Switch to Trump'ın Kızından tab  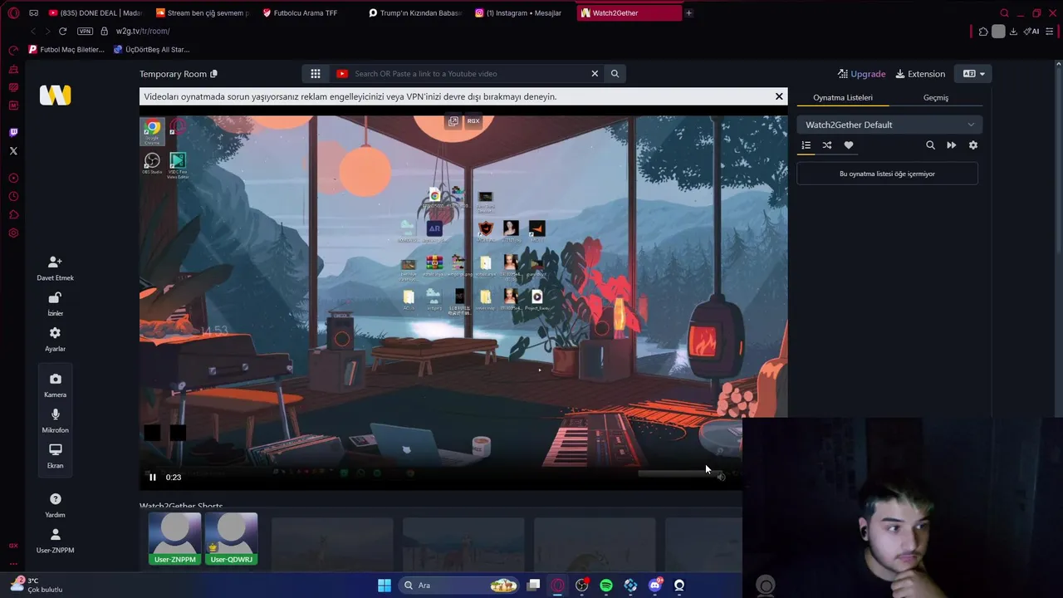pyautogui.click(x=415, y=12)
